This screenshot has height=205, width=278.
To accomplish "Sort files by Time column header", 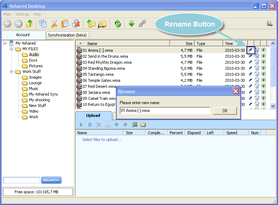I will (x=235, y=44).
